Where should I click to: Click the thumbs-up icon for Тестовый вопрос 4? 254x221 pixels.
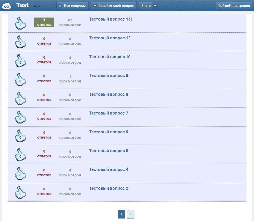click(x=20, y=173)
